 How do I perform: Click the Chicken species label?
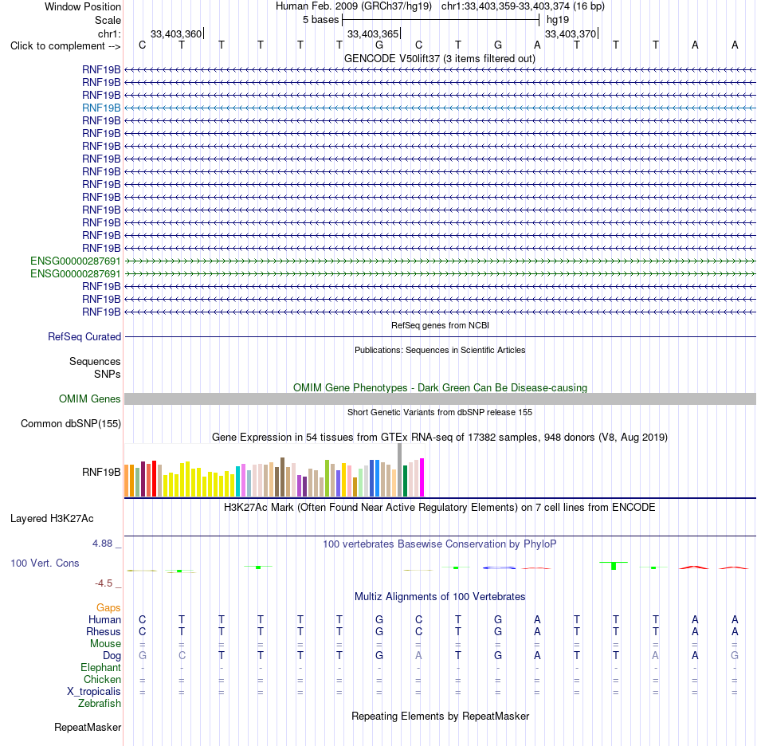point(102,679)
